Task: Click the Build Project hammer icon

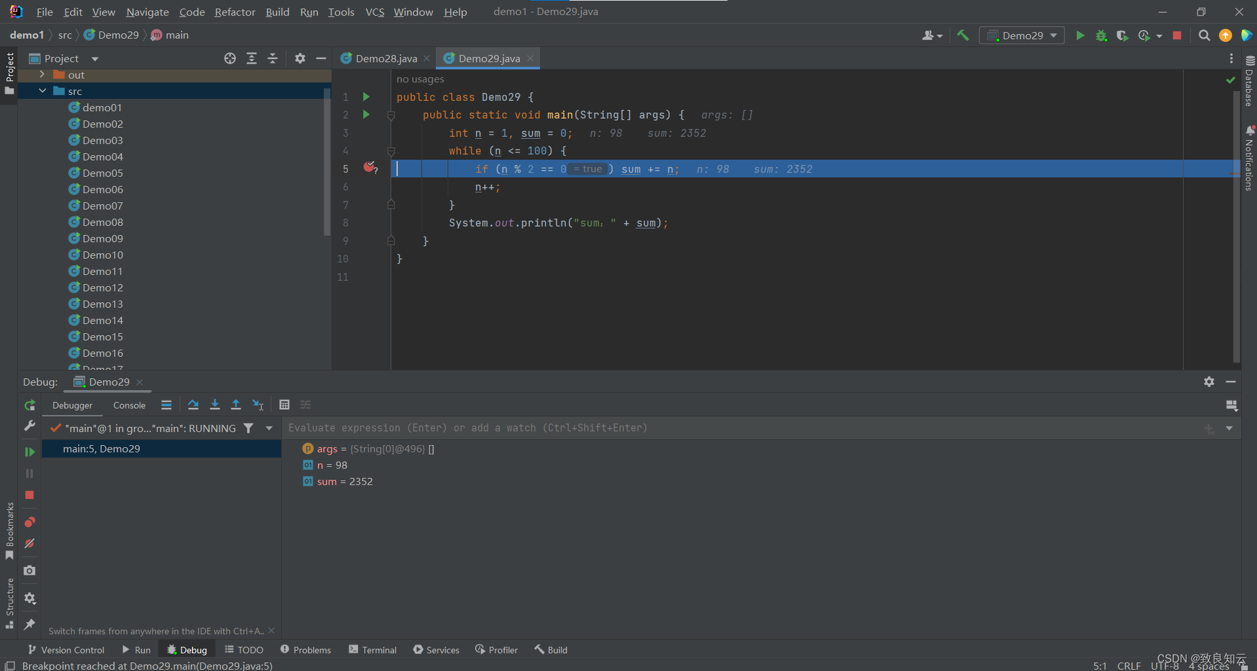Action: [x=963, y=35]
